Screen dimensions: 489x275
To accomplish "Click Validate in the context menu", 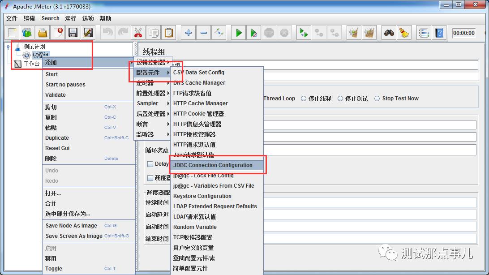I will (x=89, y=95).
